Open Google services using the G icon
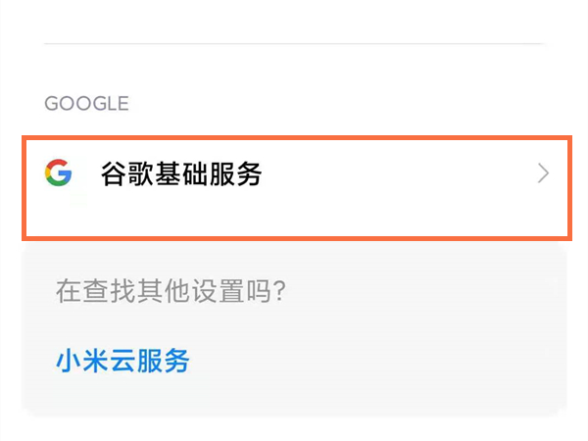This screenshot has width=588, height=441. click(x=58, y=172)
